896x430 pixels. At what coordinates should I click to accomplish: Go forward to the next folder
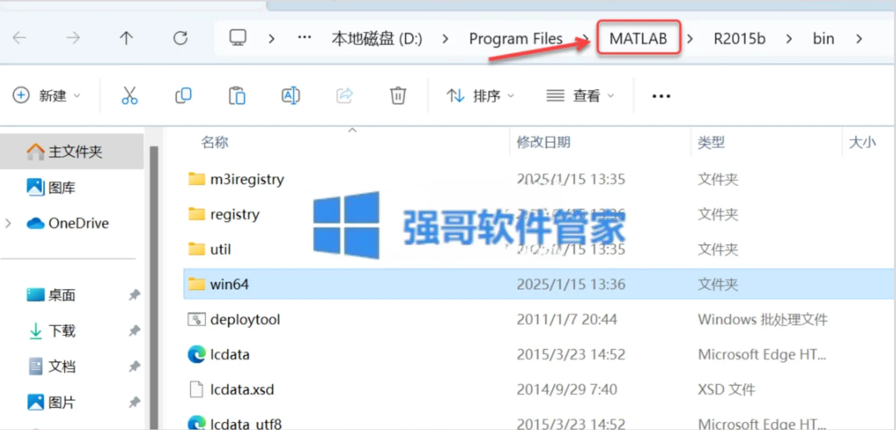coord(73,38)
